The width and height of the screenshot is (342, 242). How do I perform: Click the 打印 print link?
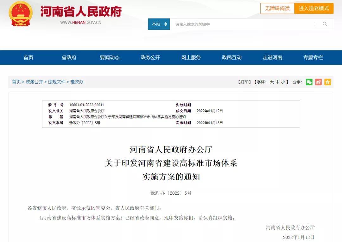[244, 82]
